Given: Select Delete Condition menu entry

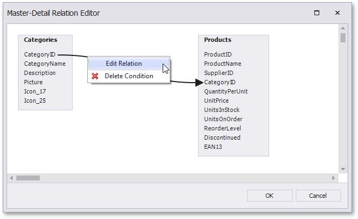Looking at the screenshot, I should (x=129, y=76).
